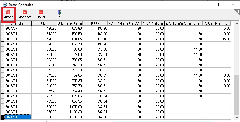Click IPREM value 516,90
Screen dimensions: 240x122
point(102,49)
